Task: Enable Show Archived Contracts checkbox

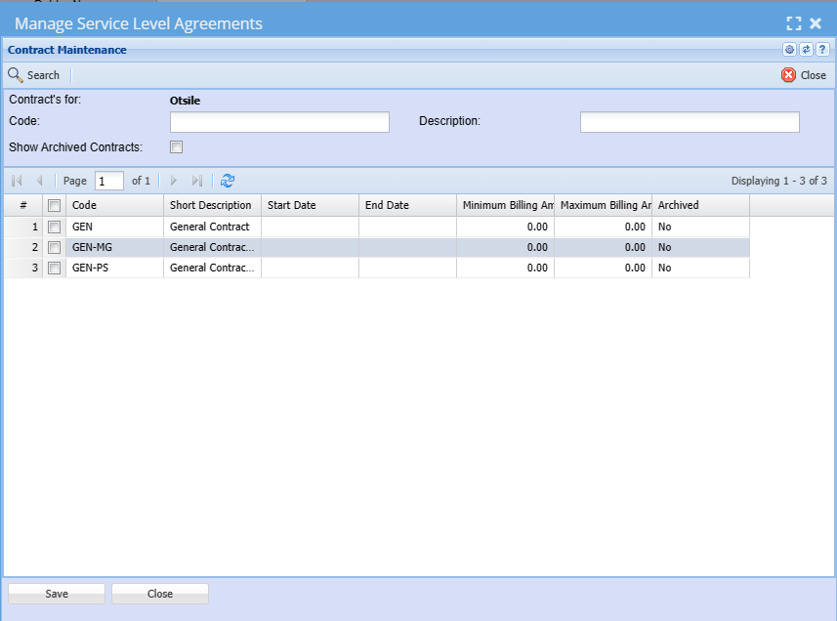Action: (x=177, y=147)
